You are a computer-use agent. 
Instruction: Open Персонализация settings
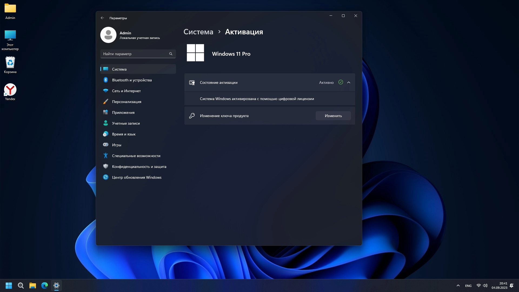[x=127, y=102]
